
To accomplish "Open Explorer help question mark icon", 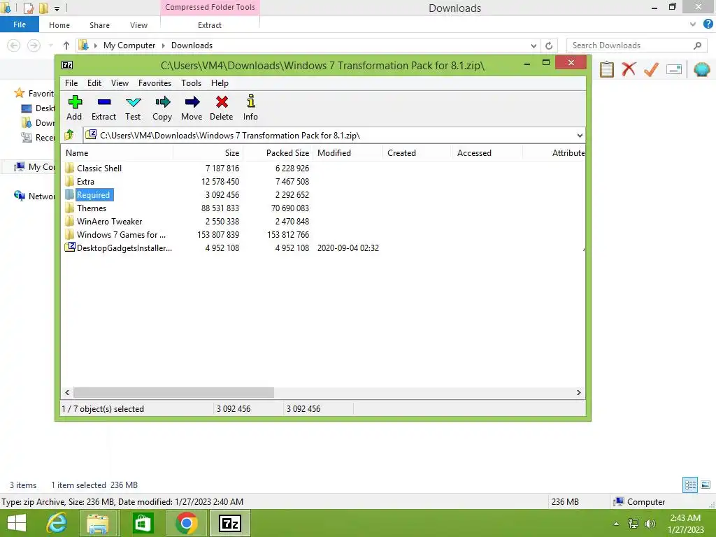I will tap(708, 24).
